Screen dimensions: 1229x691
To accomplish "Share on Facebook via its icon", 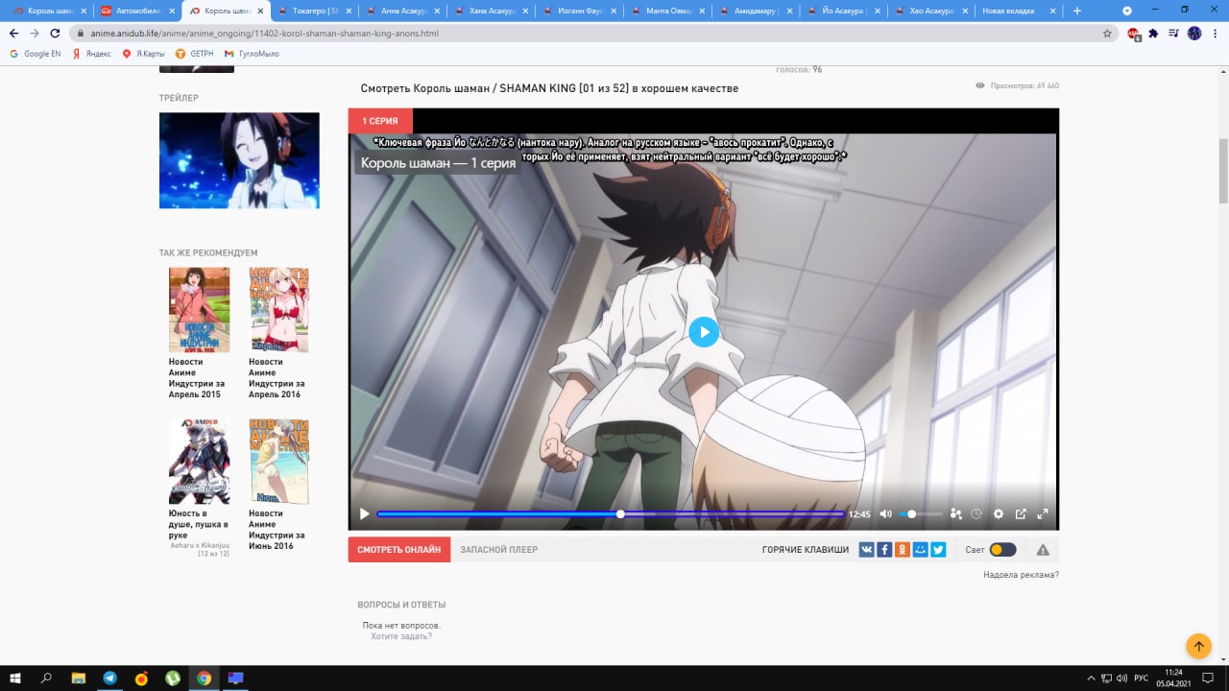I will (884, 550).
